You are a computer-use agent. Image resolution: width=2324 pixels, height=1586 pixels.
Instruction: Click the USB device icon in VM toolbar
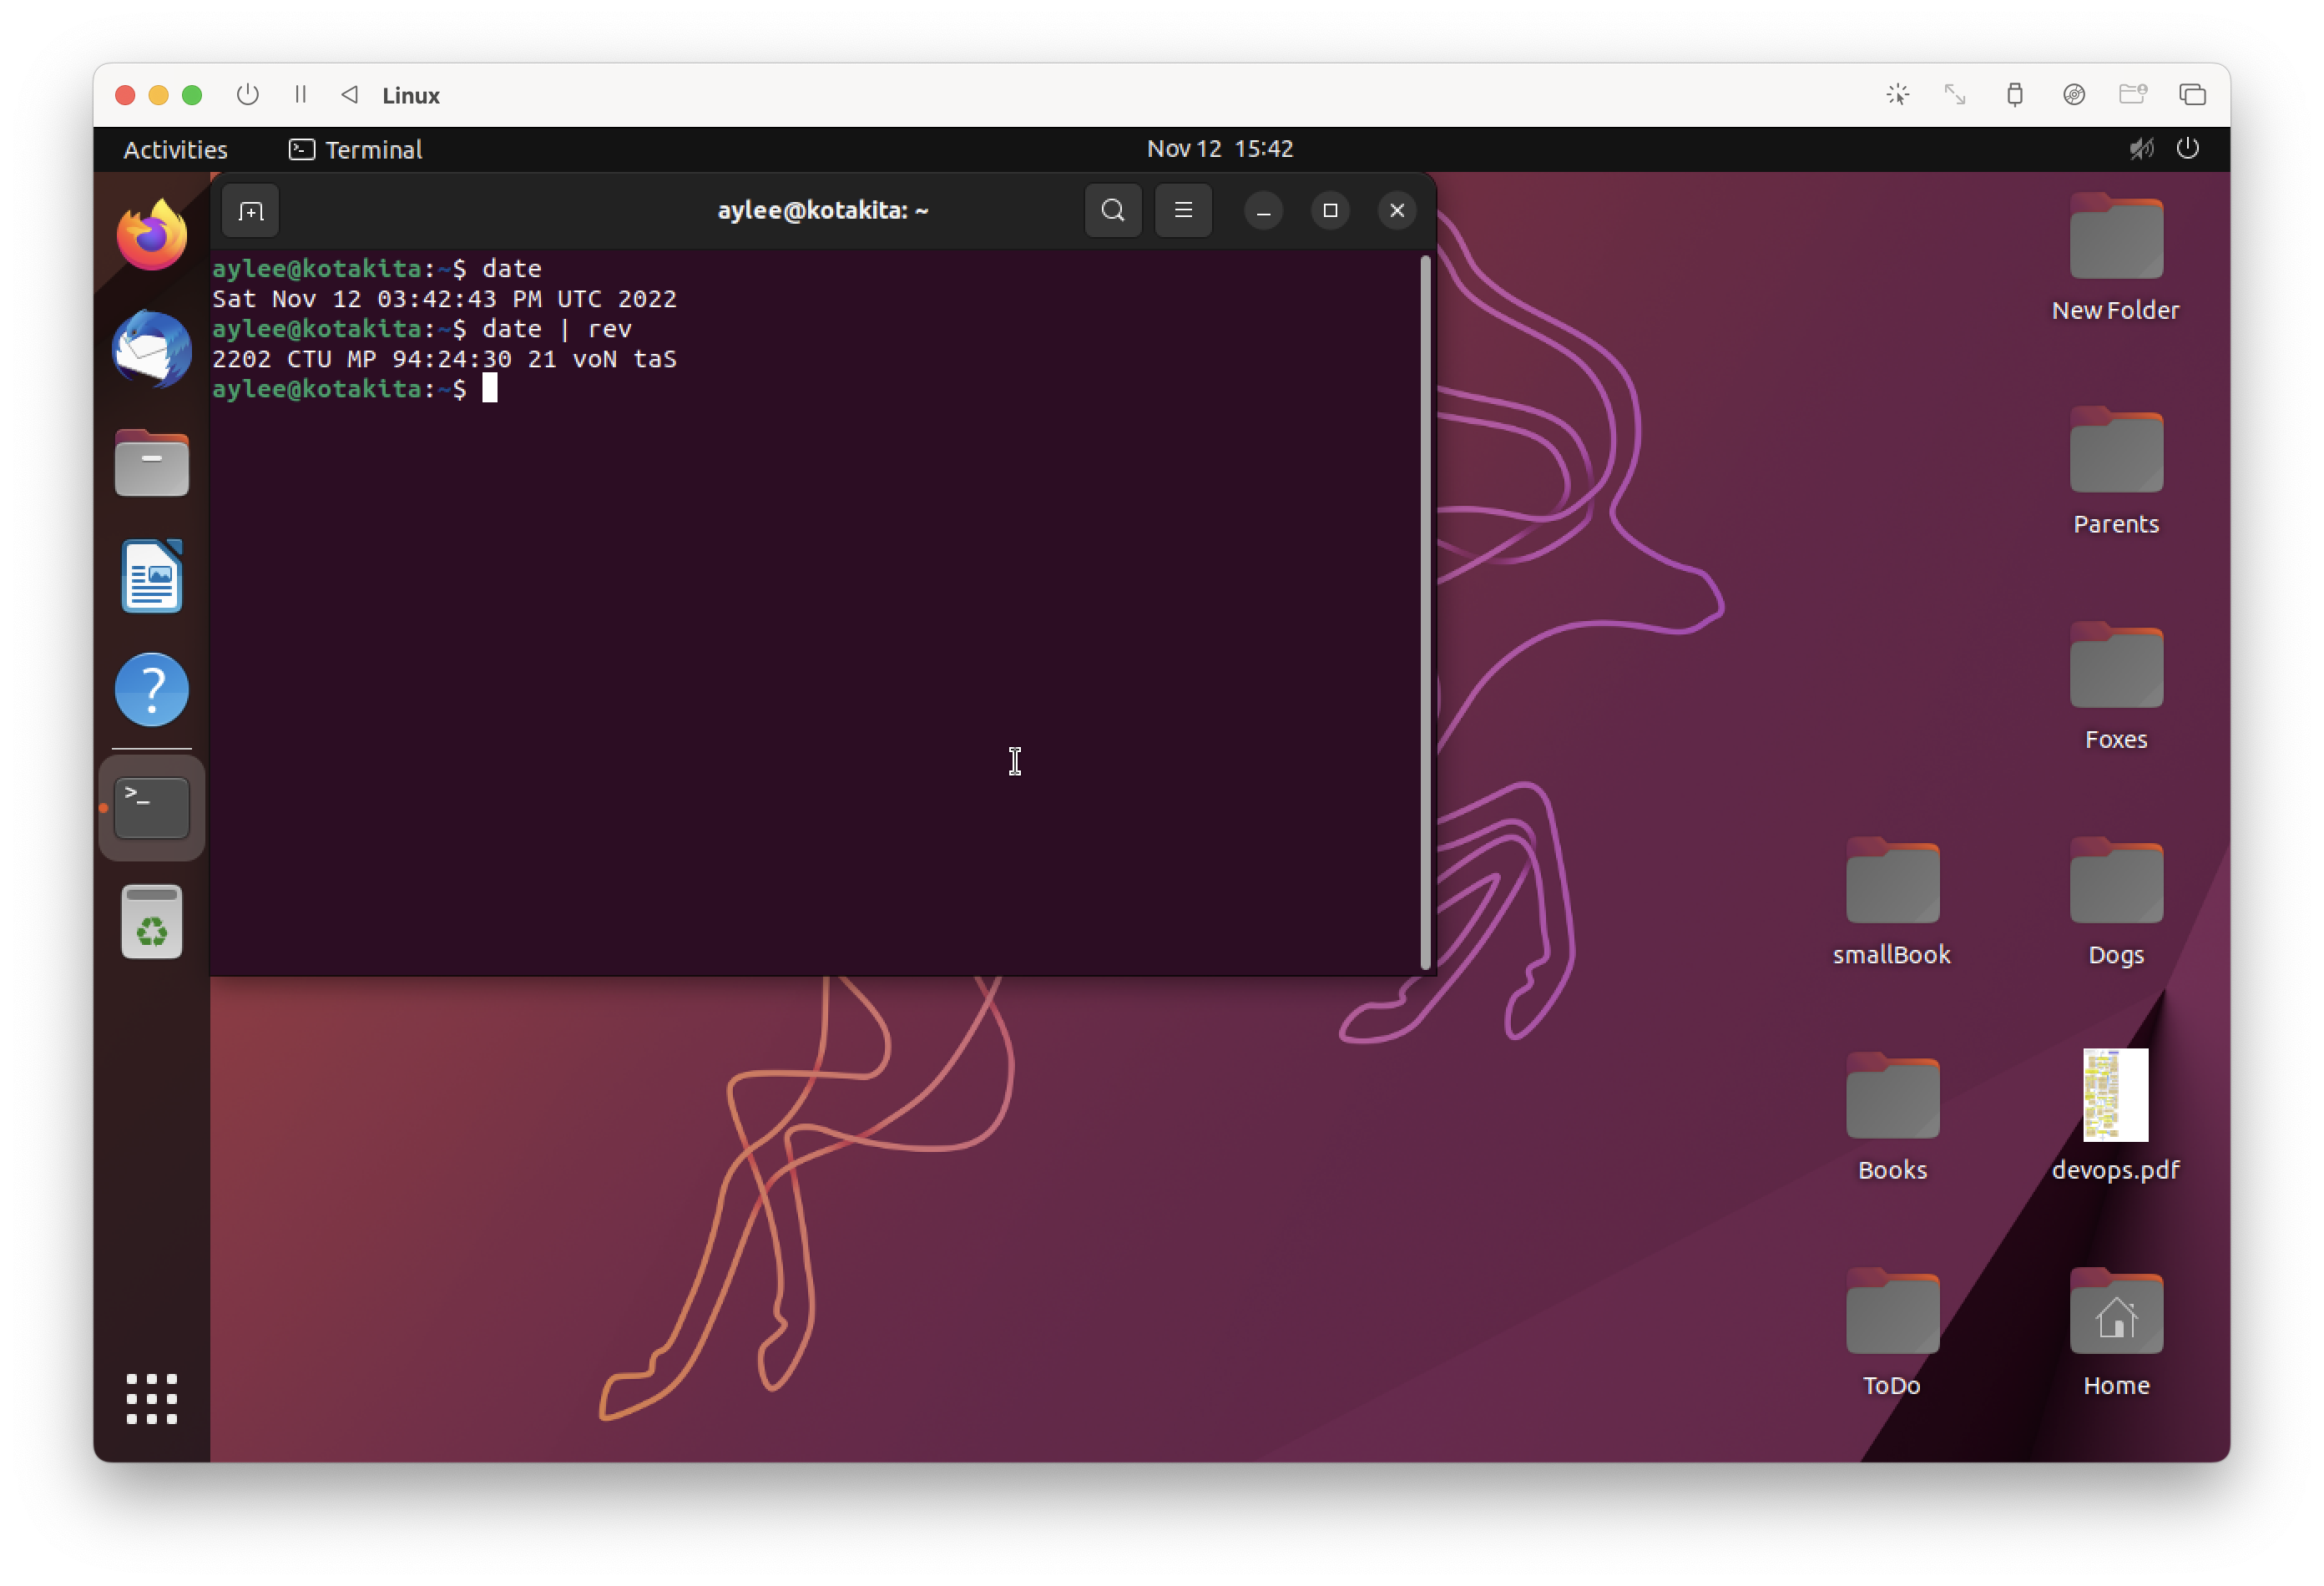pyautogui.click(x=2014, y=95)
